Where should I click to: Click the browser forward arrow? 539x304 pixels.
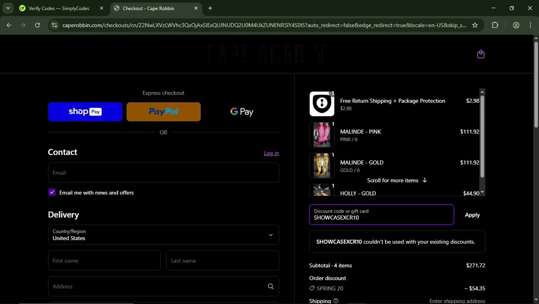(x=23, y=25)
